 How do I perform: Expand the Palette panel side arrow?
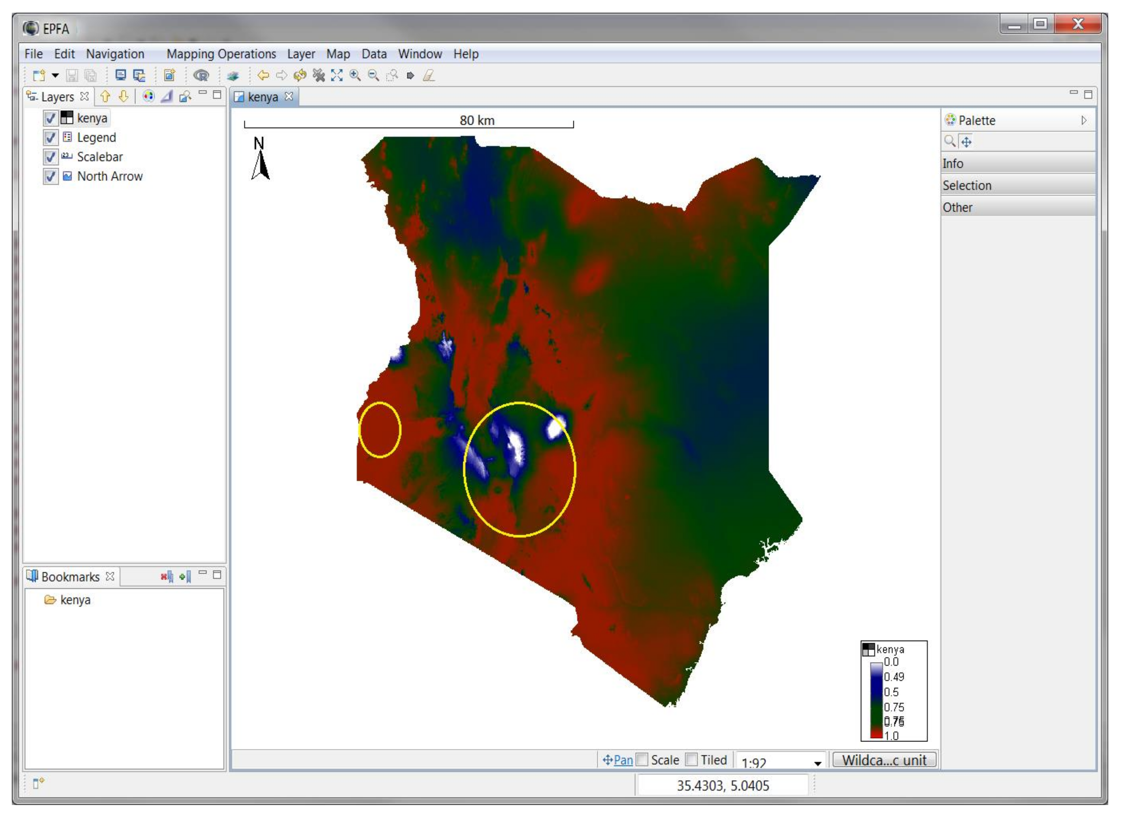[1084, 120]
